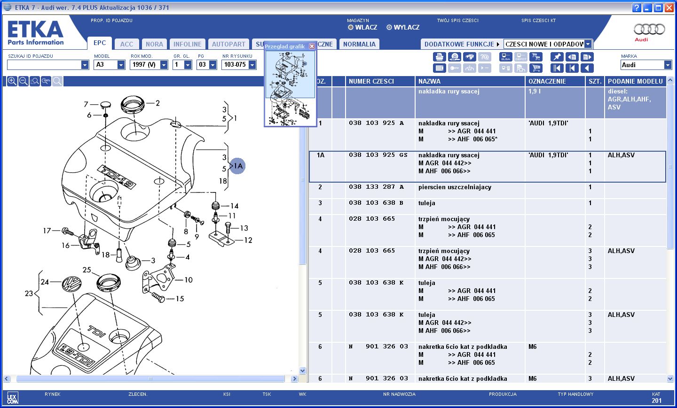Select the WYLACZ radio button

click(389, 27)
